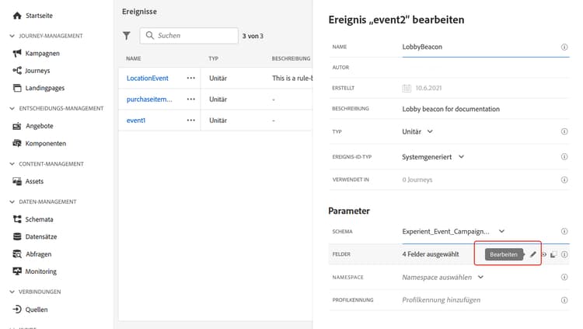Click the info icon in Typ row
The image size is (583, 329).
(x=564, y=131)
